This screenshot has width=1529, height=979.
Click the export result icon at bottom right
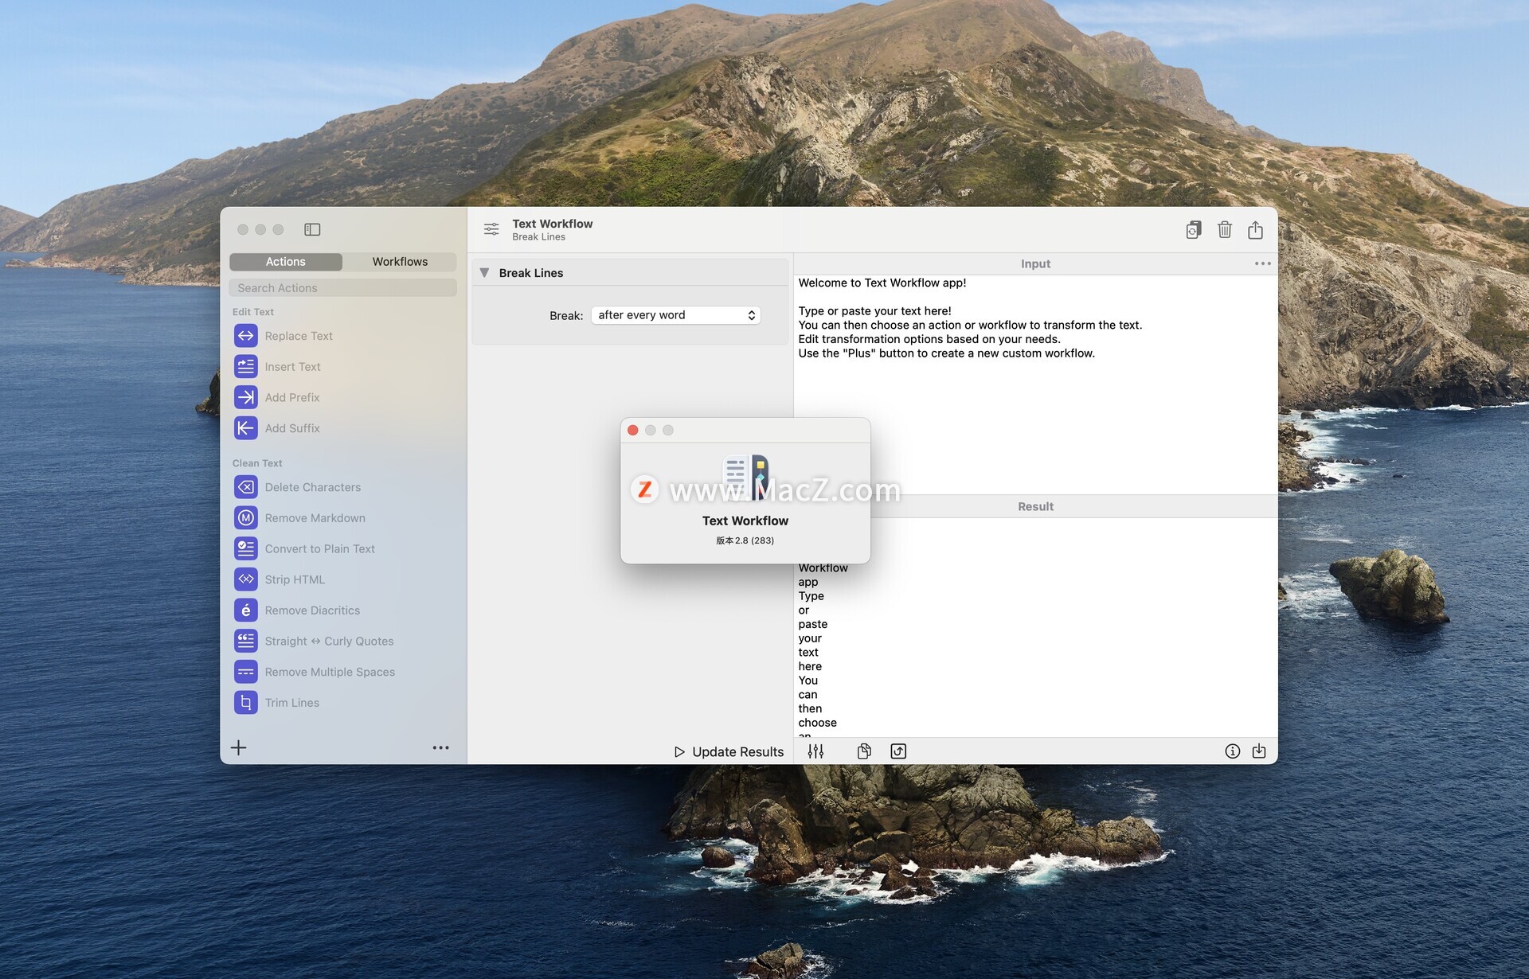(1259, 751)
